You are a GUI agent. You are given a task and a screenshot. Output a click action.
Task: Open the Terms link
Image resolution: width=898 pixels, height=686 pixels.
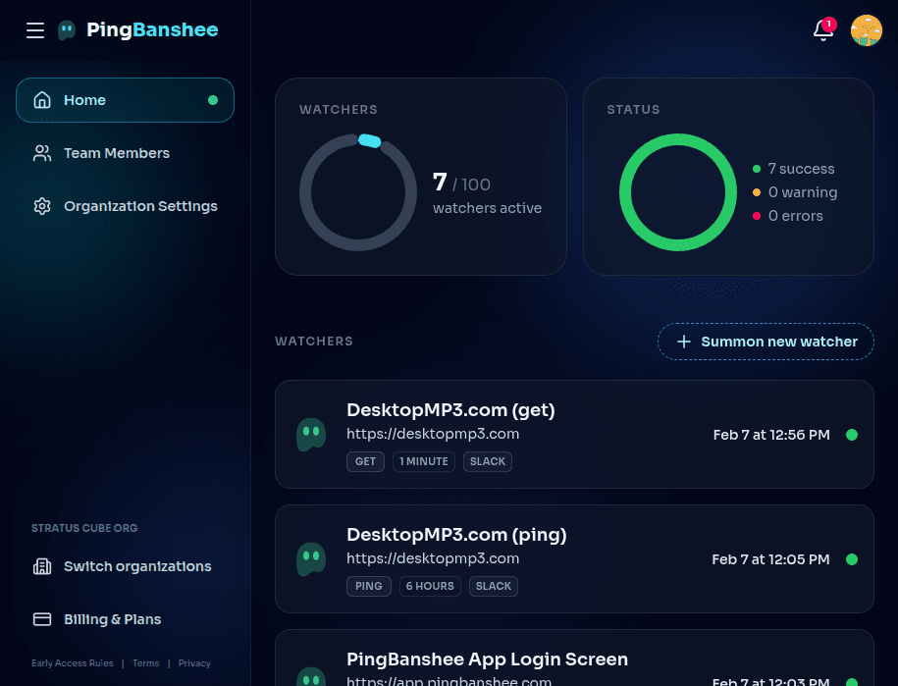pyautogui.click(x=146, y=663)
